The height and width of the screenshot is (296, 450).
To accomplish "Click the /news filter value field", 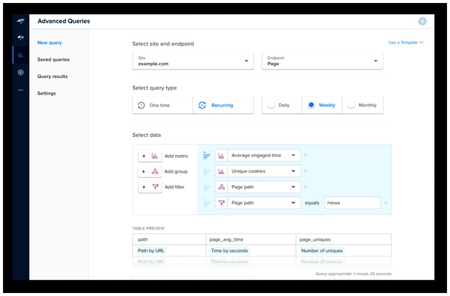I will (352, 203).
